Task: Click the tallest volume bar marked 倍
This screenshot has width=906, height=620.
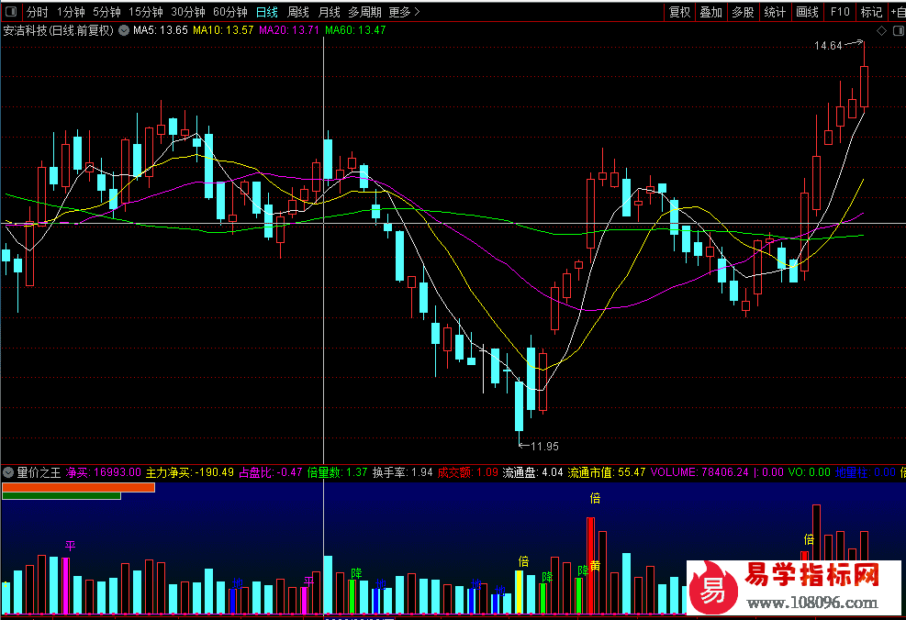Action: click(x=590, y=565)
